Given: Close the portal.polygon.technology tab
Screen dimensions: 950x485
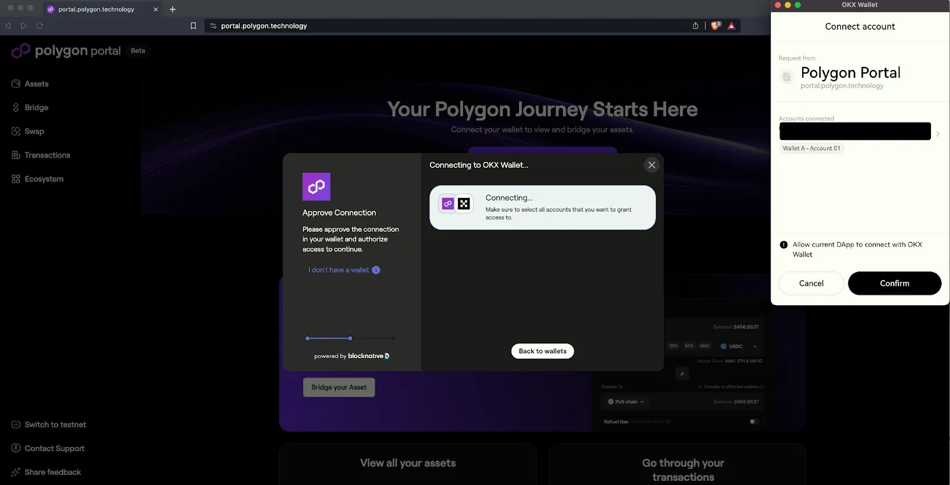Looking at the screenshot, I should pos(156,9).
